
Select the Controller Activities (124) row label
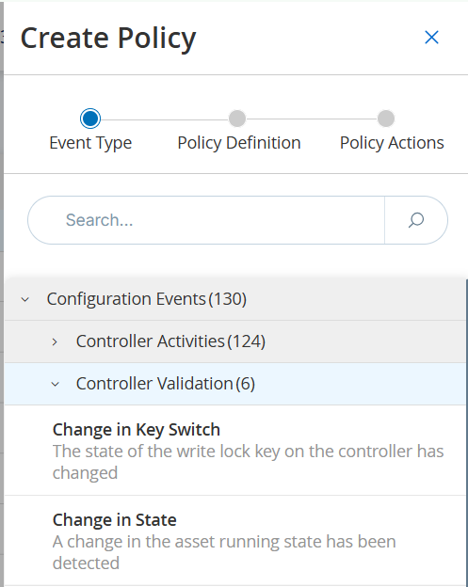point(170,341)
